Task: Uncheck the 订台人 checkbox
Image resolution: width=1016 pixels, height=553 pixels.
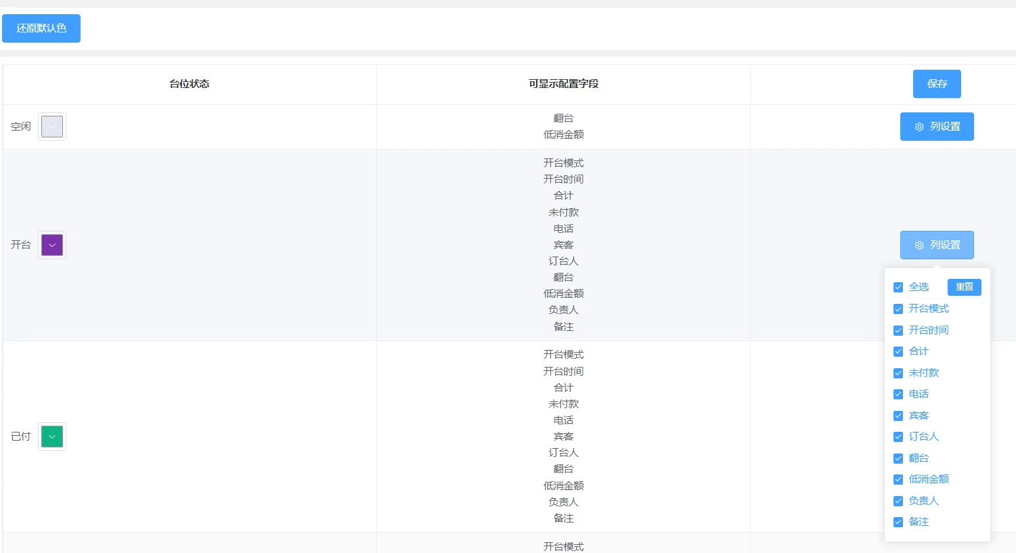Action: (898, 437)
